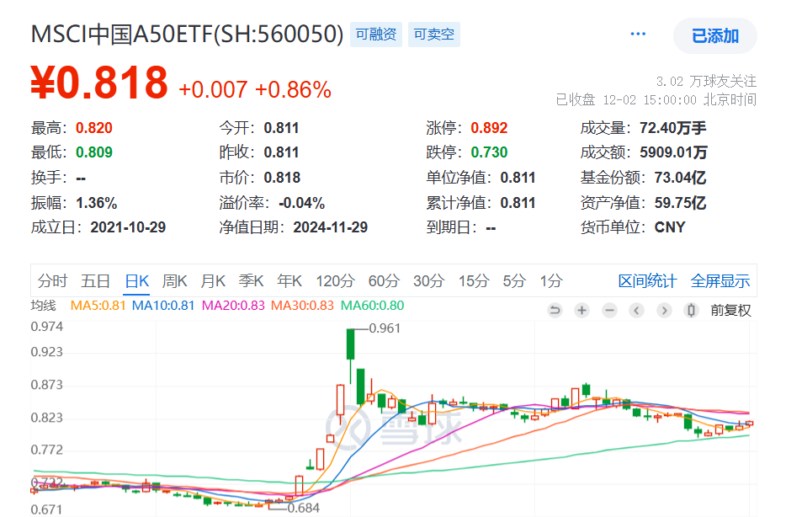Click the 成交额 value 5909.01万
This screenshot has height=517, width=786.
[673, 152]
